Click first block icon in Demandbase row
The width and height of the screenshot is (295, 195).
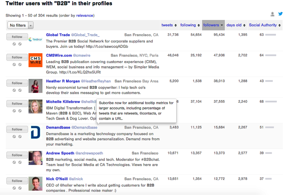click(x=14, y=137)
